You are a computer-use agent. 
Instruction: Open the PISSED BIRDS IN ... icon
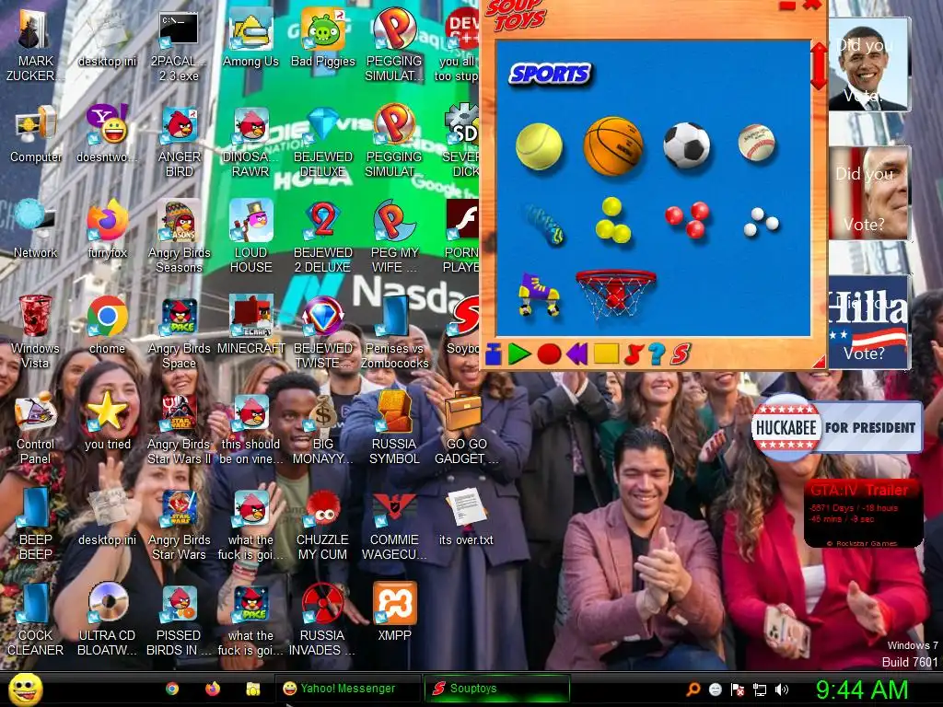[179, 619]
